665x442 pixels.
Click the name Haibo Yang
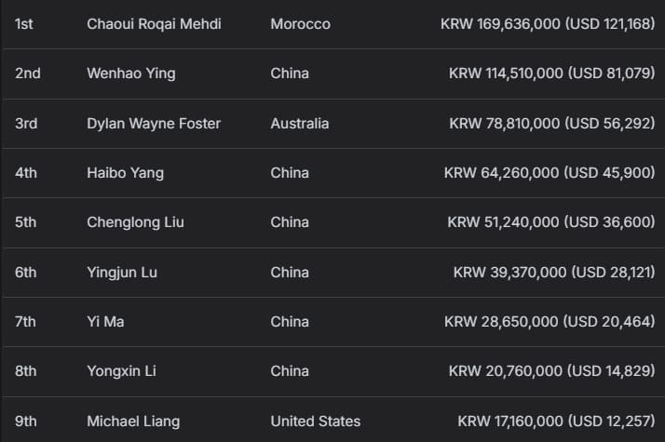click(x=126, y=172)
